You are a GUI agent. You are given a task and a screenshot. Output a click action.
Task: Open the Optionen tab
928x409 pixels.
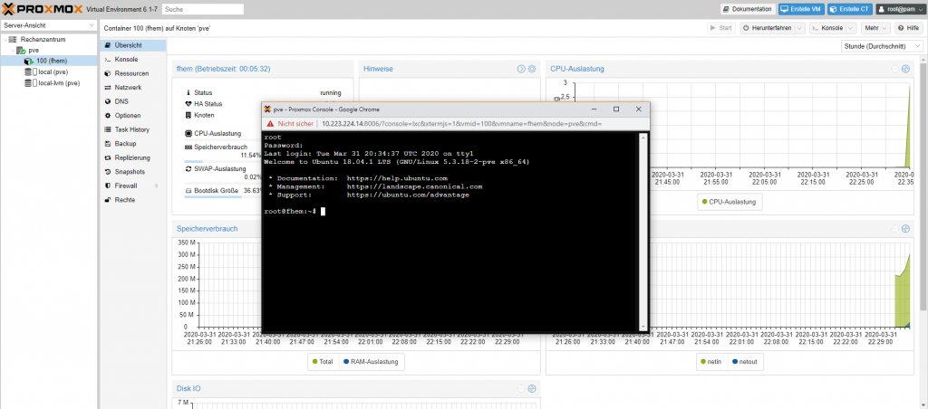[x=132, y=115]
